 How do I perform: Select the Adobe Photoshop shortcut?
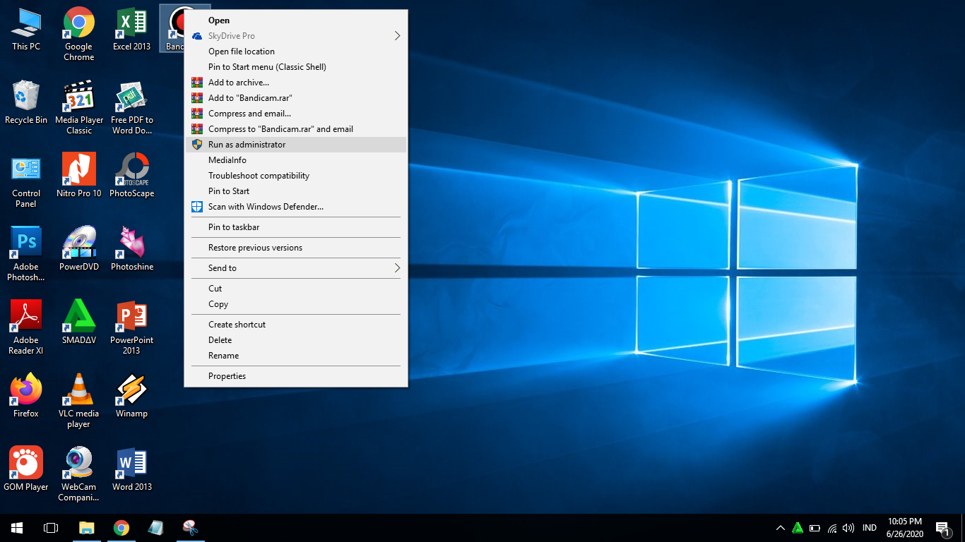click(x=26, y=254)
